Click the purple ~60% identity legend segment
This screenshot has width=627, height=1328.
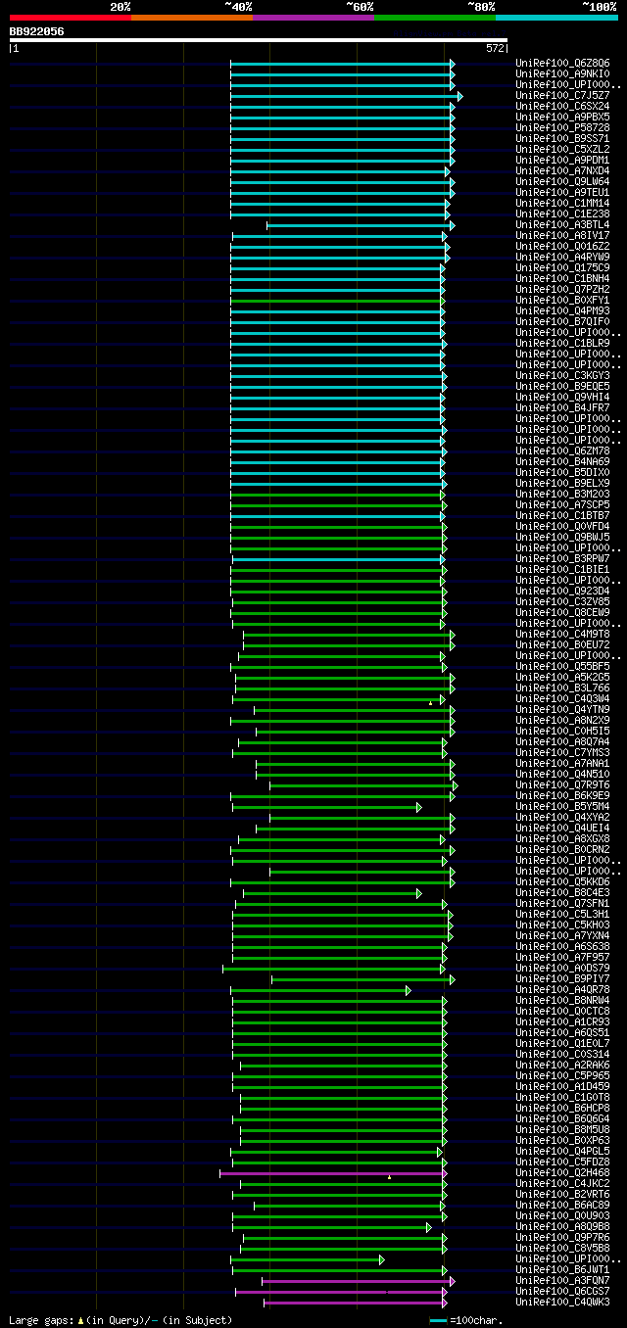pos(313,18)
